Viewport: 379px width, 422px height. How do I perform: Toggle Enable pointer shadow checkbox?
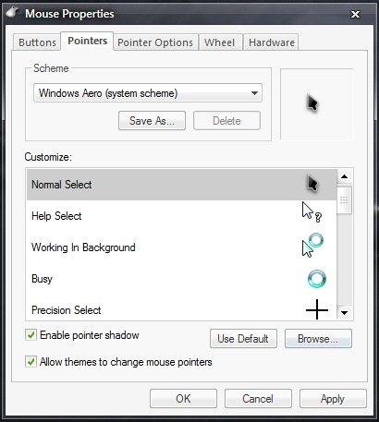[x=31, y=334]
